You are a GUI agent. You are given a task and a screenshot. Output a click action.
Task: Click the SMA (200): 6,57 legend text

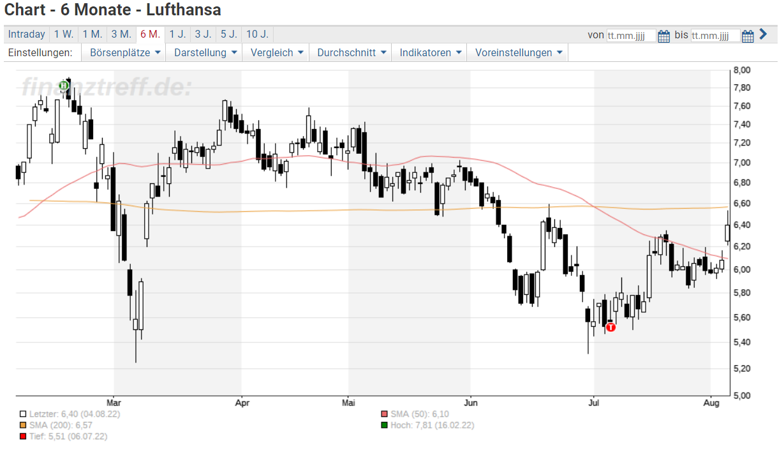61,425
